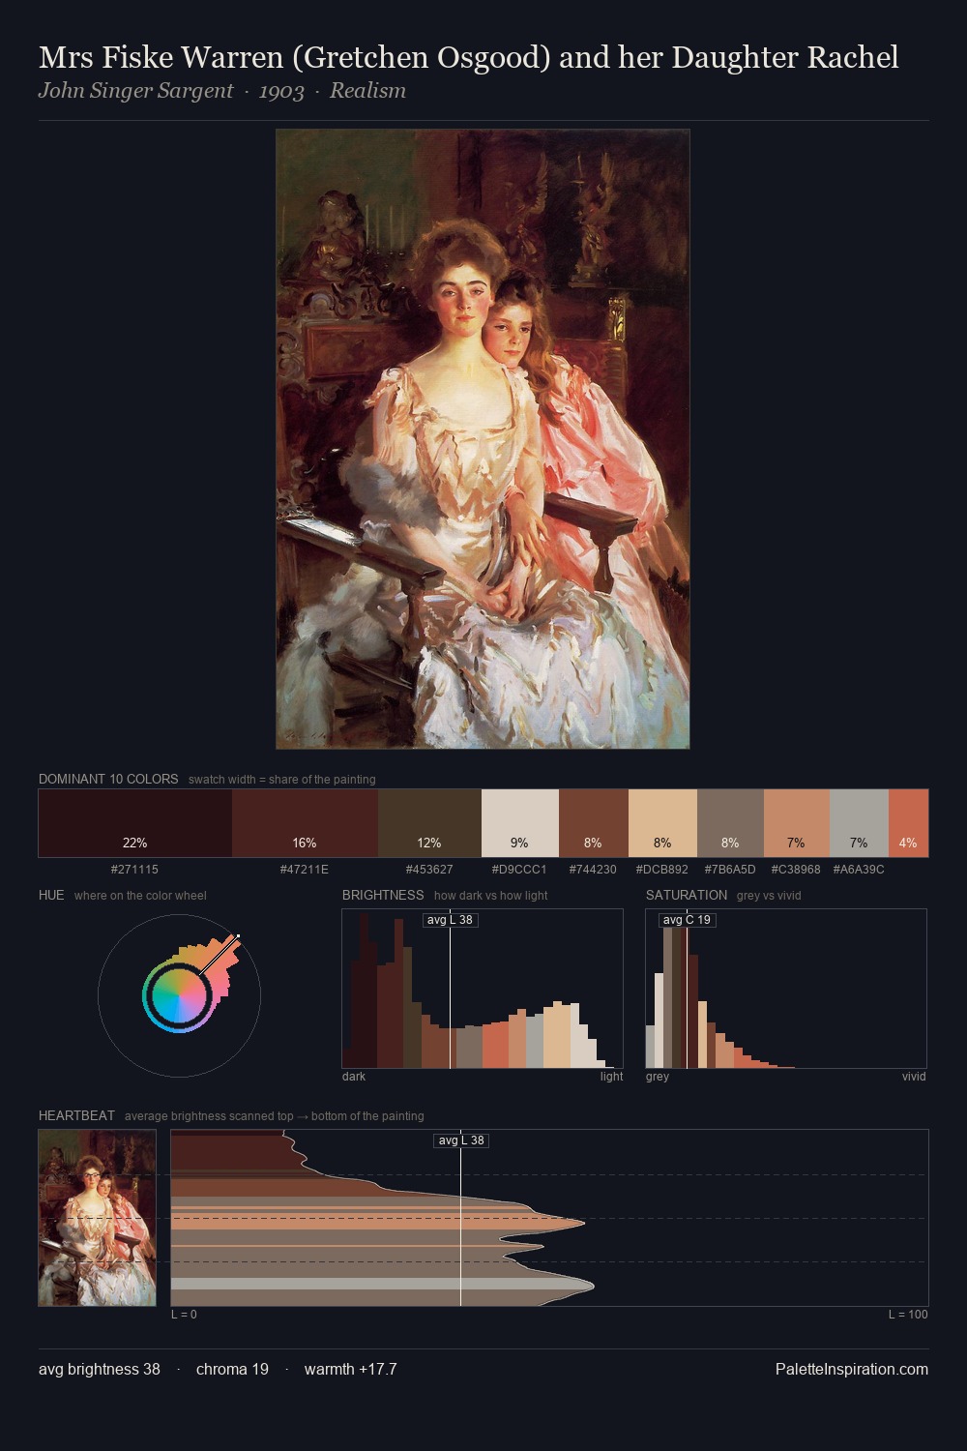The image size is (967, 1451).
Task: Click the 'dark' axis label under Brightness
Action: (x=354, y=1077)
